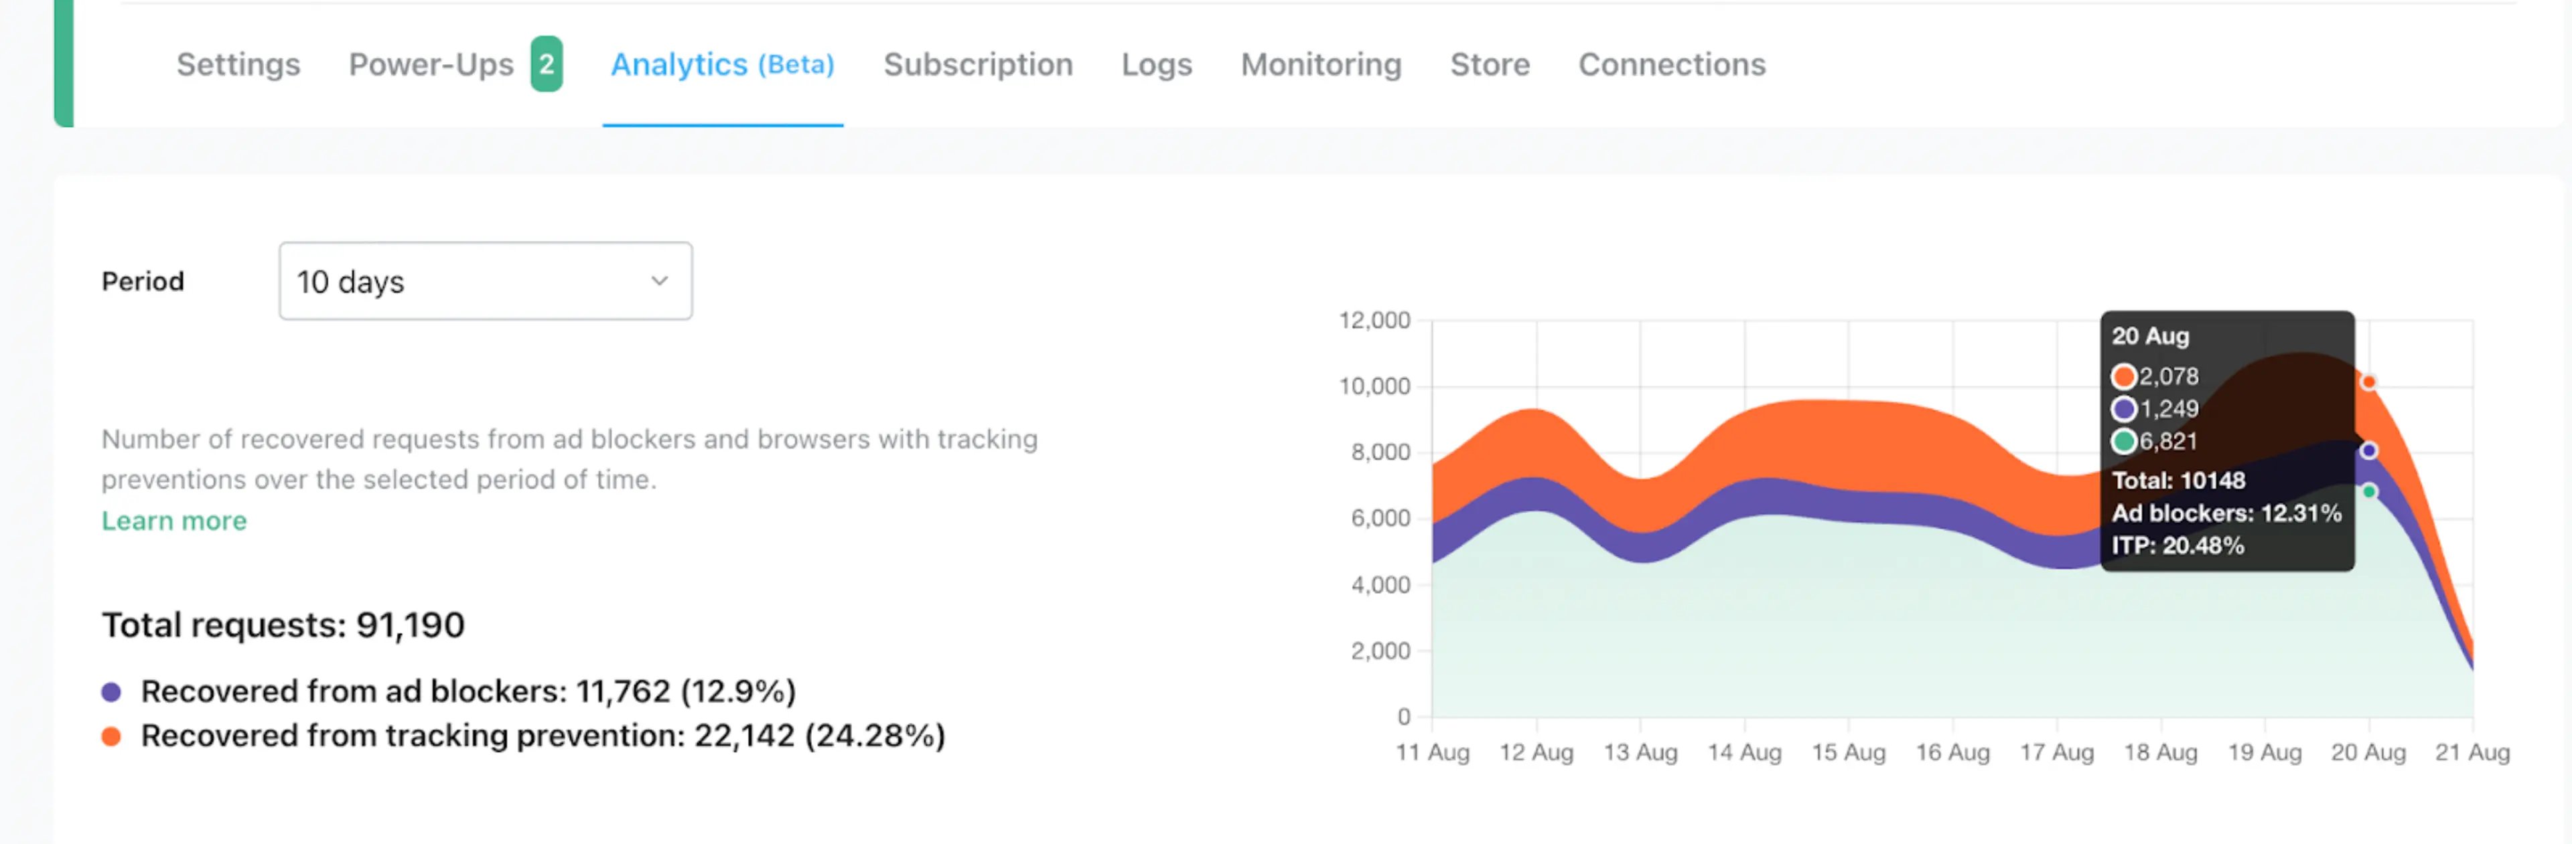Click the 8,000 y-axis value
The height and width of the screenshot is (844, 2572).
click(1380, 452)
